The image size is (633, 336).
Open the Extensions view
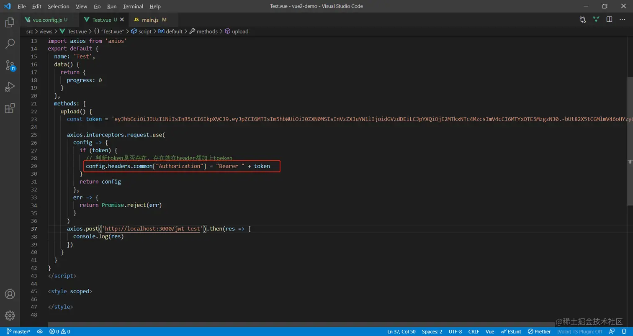(x=10, y=108)
